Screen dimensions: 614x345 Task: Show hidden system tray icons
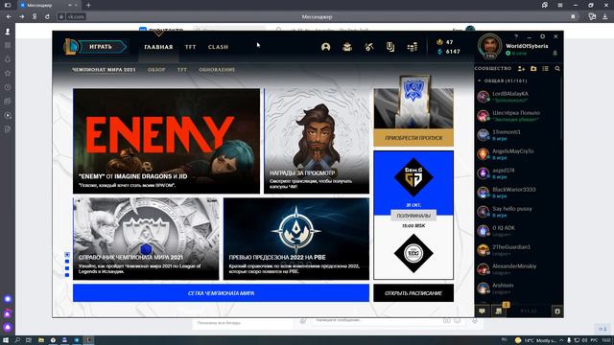pos(561,340)
